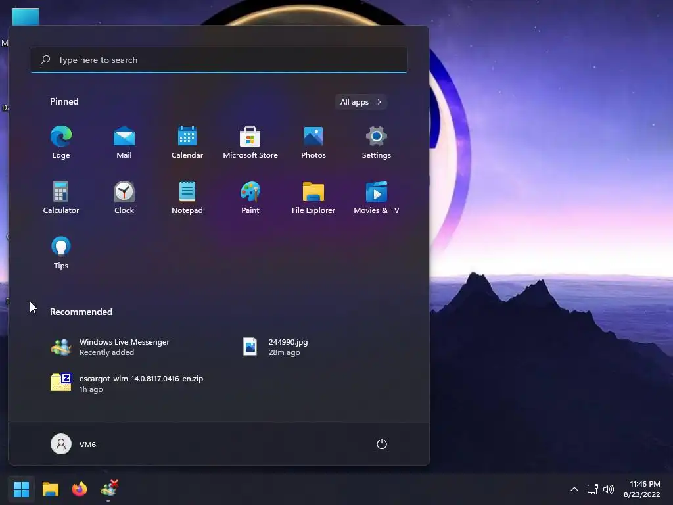The image size is (673, 505).
Task: Click the Pinned section heading
Action: 64,101
